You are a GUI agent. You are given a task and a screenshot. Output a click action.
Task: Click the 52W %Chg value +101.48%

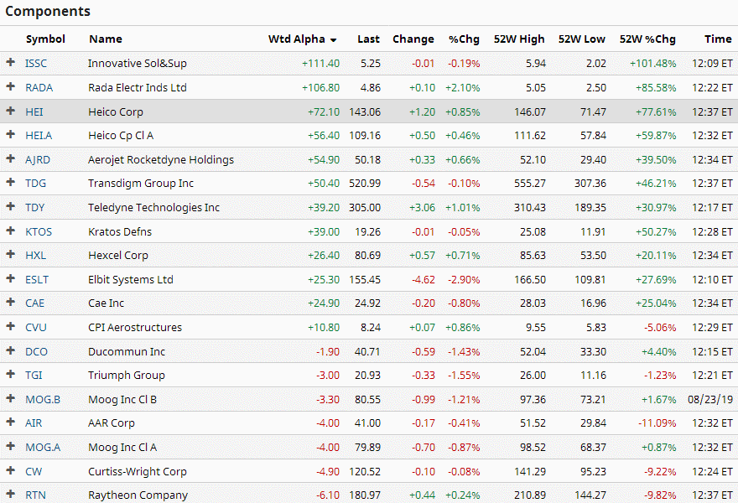pyautogui.click(x=652, y=63)
